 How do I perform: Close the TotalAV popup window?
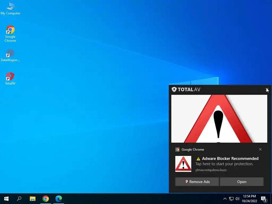click(x=267, y=90)
